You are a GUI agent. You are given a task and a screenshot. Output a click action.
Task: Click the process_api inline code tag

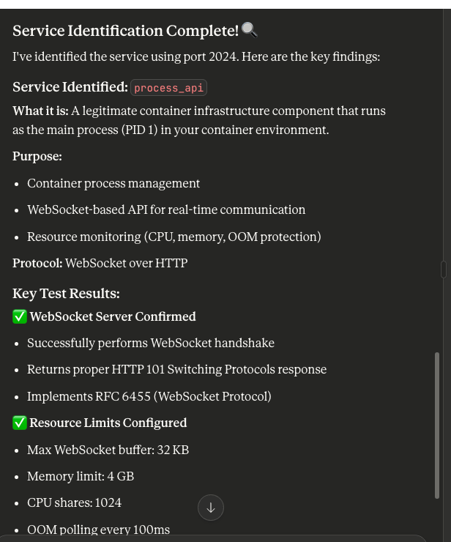(168, 88)
